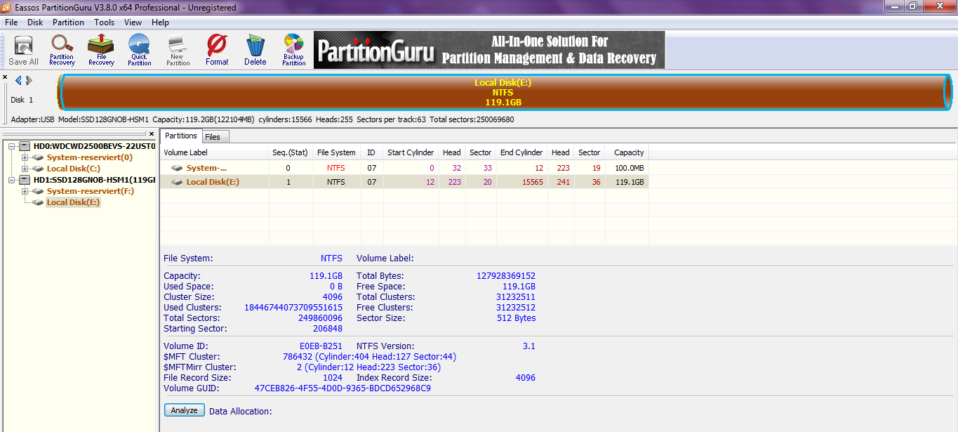Viewport: 958px width, 432px height.
Task: Close the disk tree side panel
Action: 152,133
